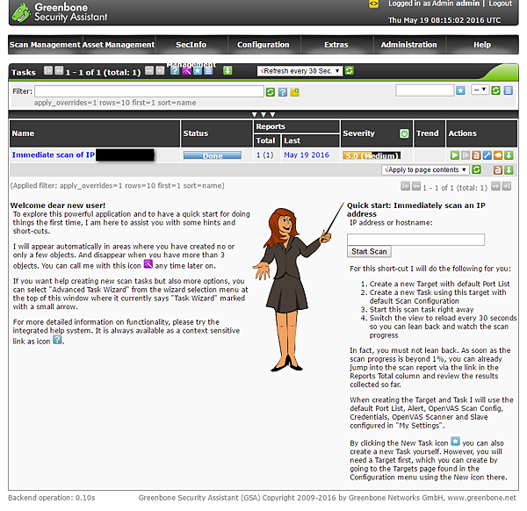Click the Greenbone dragon logo
527x511 pixels.
click(x=21, y=12)
